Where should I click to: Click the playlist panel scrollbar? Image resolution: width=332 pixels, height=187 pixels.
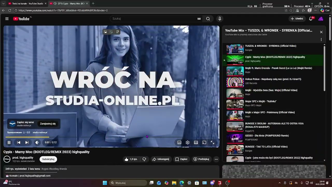point(324,68)
